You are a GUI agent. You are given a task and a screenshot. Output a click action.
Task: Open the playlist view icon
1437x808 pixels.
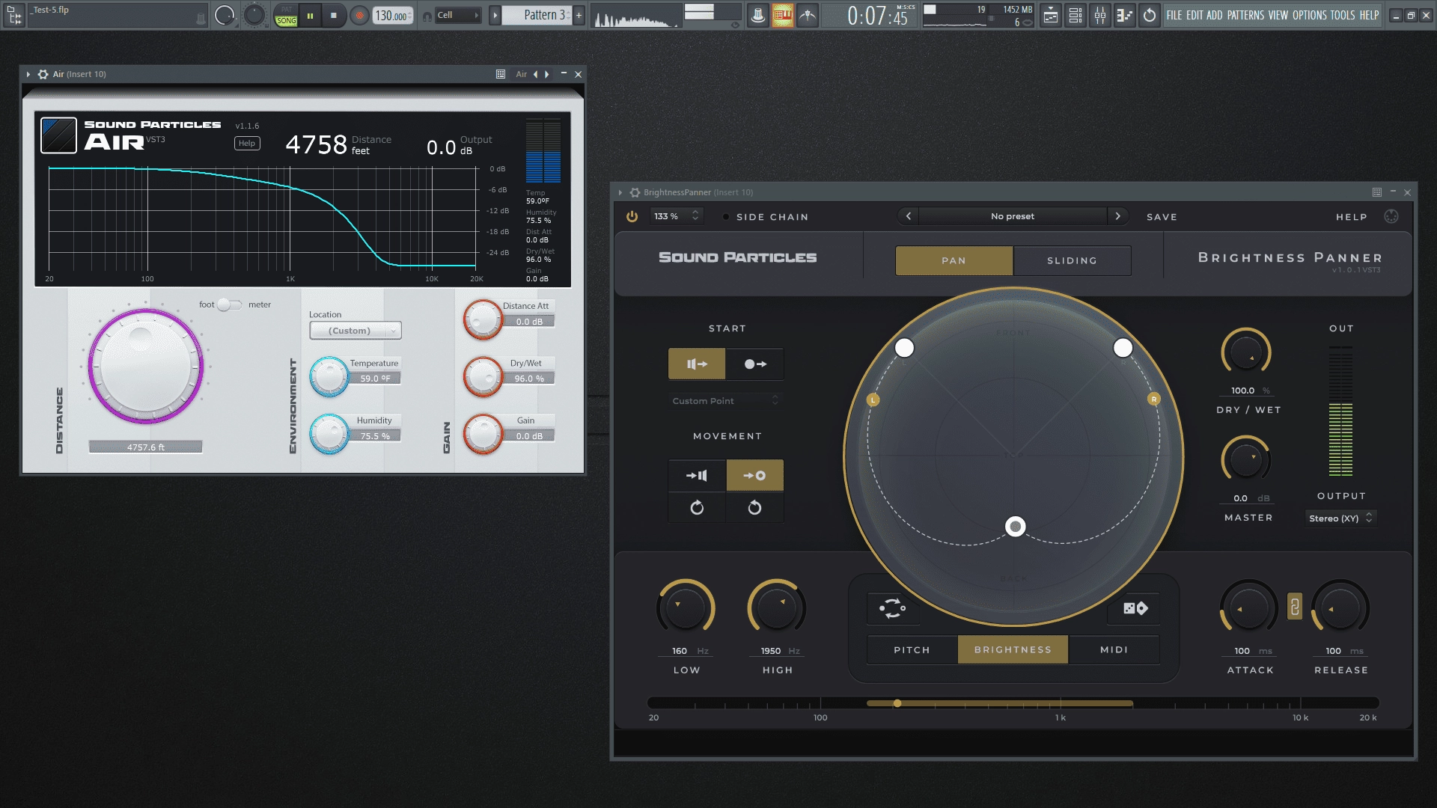[x=1051, y=15]
